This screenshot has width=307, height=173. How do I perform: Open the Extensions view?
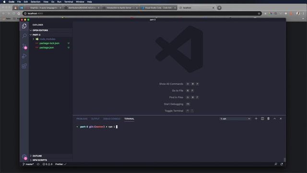point(24,66)
